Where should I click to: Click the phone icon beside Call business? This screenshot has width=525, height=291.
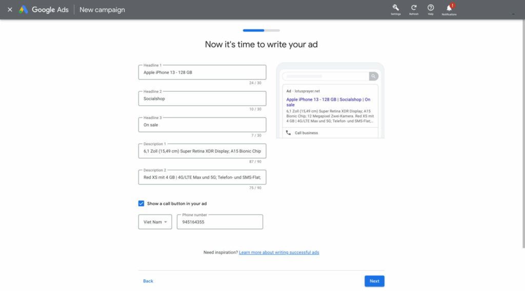pos(288,133)
